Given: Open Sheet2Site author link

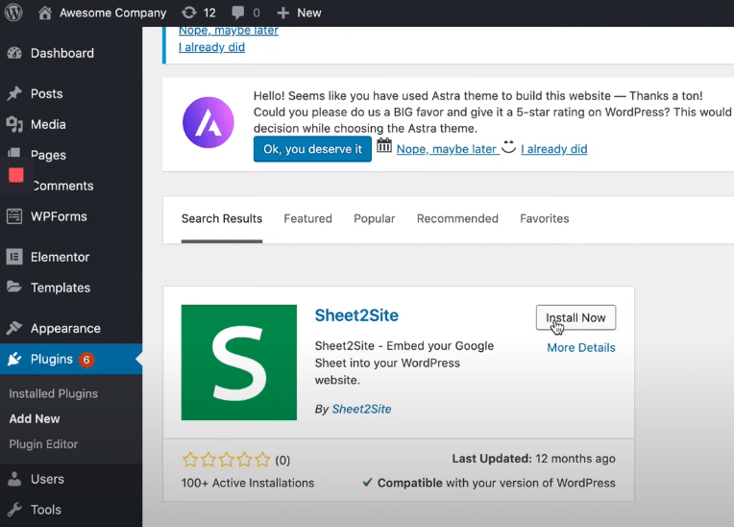Looking at the screenshot, I should (361, 409).
